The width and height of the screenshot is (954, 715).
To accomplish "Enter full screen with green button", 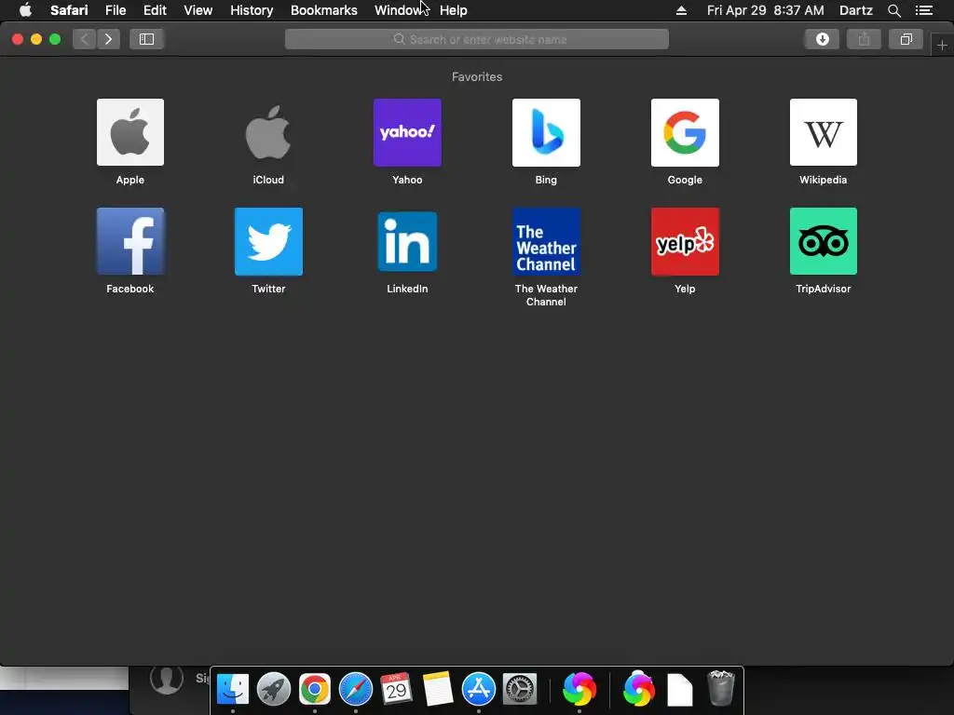I will click(x=55, y=39).
